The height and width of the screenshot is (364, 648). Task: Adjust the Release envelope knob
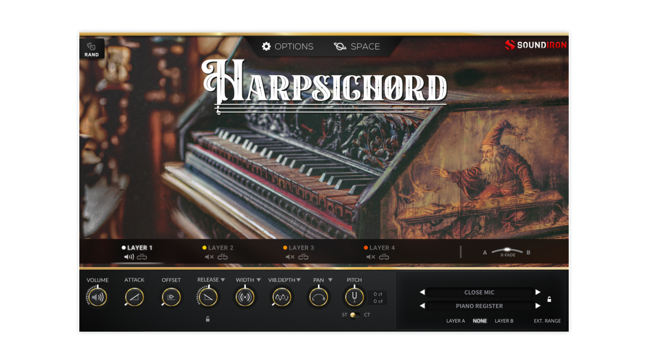(x=208, y=297)
